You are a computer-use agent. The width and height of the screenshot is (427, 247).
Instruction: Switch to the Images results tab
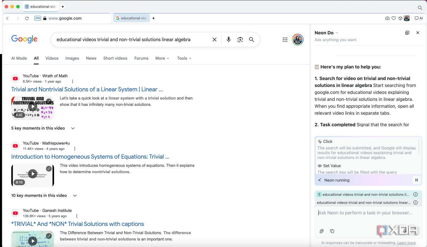tap(72, 58)
